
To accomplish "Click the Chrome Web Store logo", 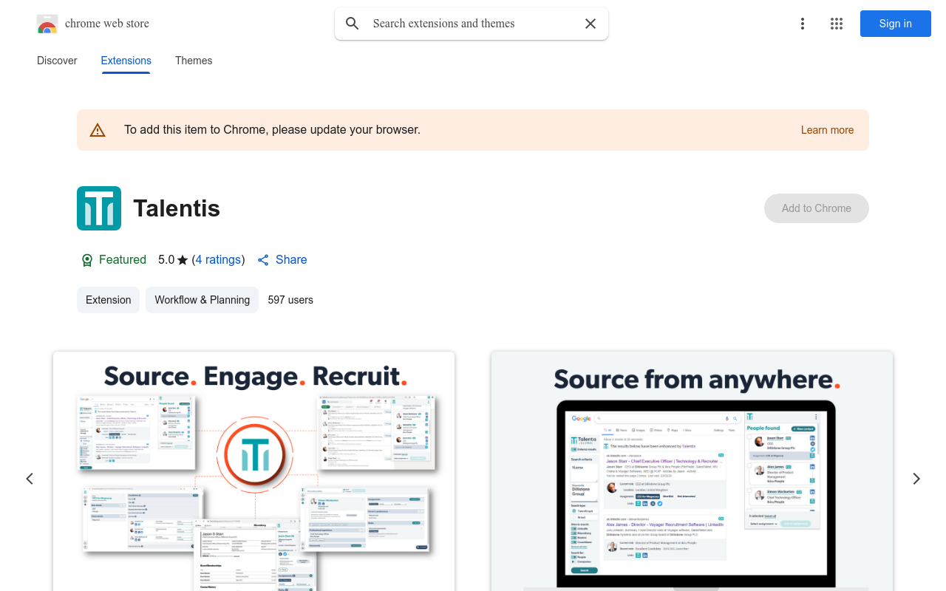I will tap(47, 24).
